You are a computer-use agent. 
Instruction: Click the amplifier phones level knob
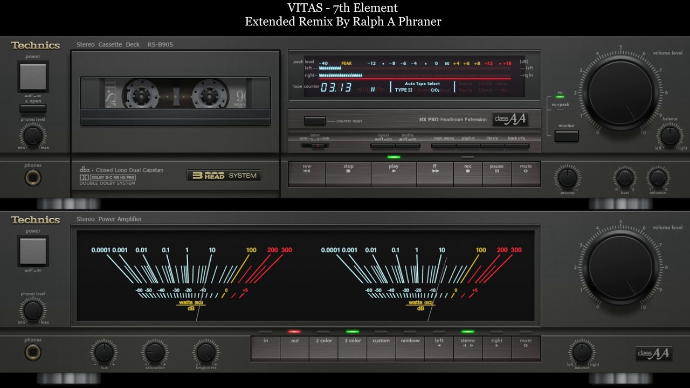click(33, 310)
